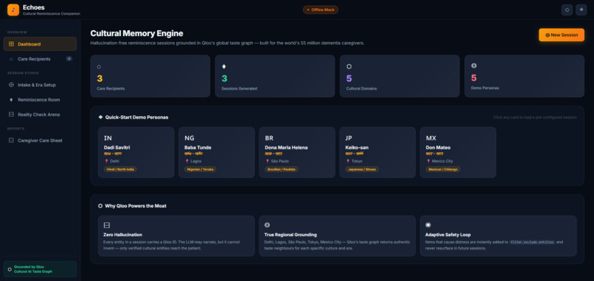Open the Dashboard sidebar item
Viewport: 594px width, 281px height.
(x=40, y=44)
